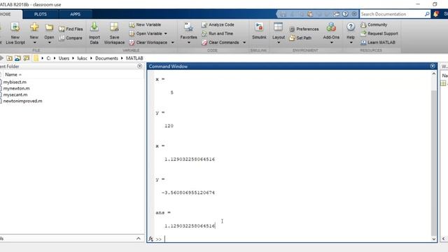This screenshot has width=448, height=252.
Task: Open Command Window actions menu
Action: pyautogui.click(x=433, y=66)
